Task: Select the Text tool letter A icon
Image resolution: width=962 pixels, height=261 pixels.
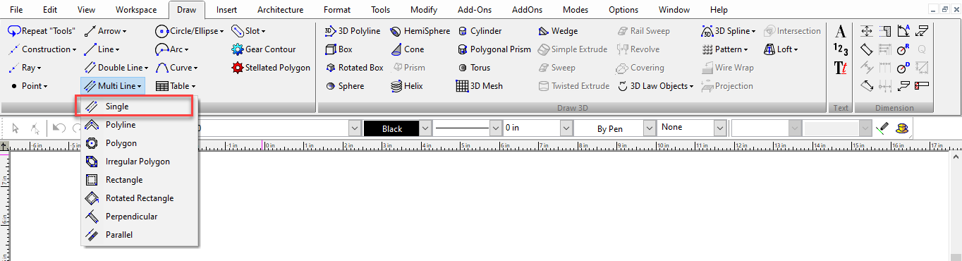Action: (x=840, y=31)
